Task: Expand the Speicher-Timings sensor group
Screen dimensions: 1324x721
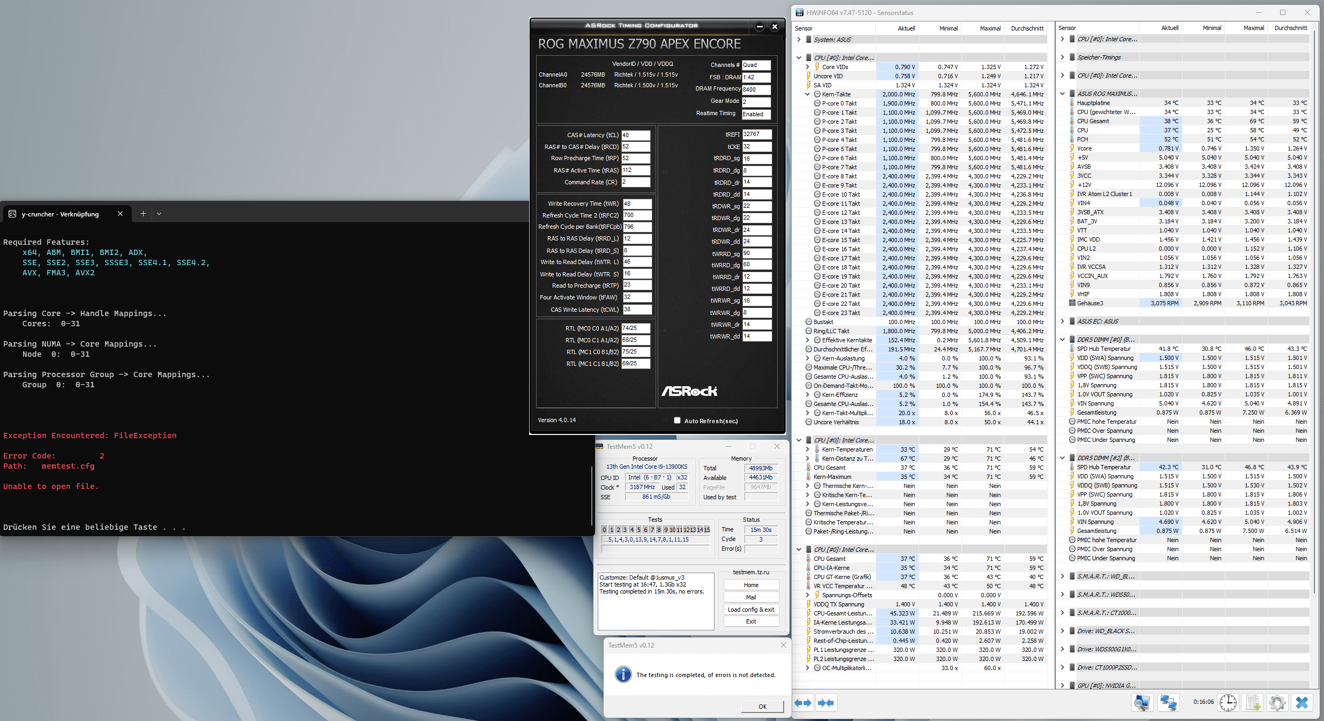Action: click(x=1062, y=57)
